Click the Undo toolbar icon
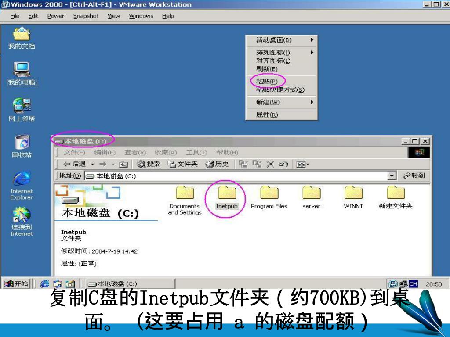The image size is (450, 337). click(x=283, y=164)
